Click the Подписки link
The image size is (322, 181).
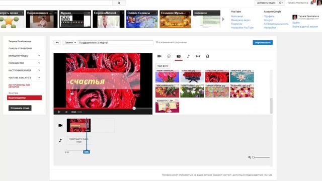pyautogui.click(x=236, y=24)
